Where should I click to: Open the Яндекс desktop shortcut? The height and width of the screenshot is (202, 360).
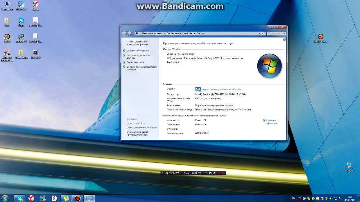click(35, 6)
